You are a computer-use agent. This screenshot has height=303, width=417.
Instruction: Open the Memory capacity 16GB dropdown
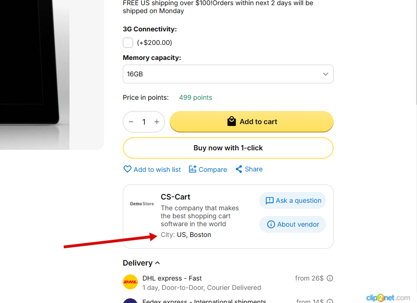(228, 74)
